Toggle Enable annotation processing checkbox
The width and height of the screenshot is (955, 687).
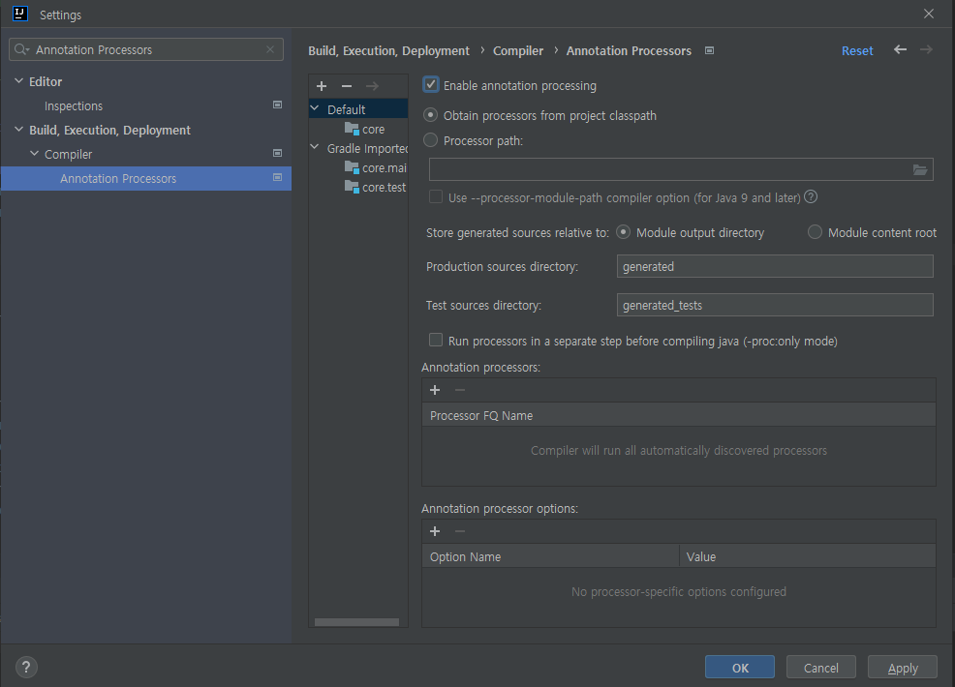click(431, 84)
